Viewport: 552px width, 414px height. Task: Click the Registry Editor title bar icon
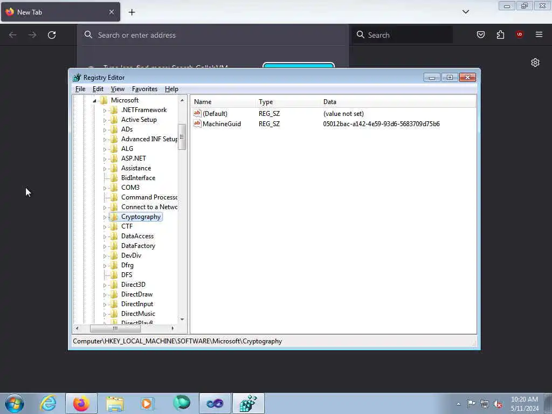click(x=77, y=78)
